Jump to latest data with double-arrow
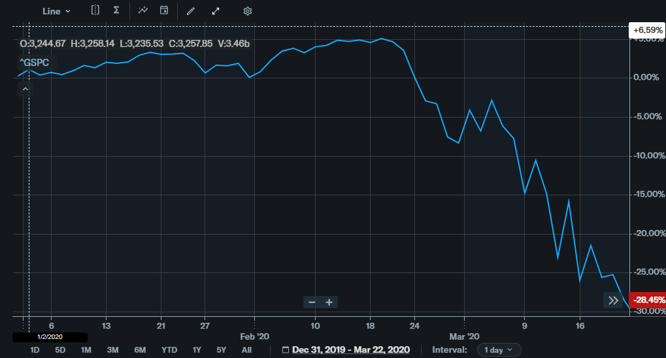Screen dimensions: 666x358 click(x=613, y=301)
